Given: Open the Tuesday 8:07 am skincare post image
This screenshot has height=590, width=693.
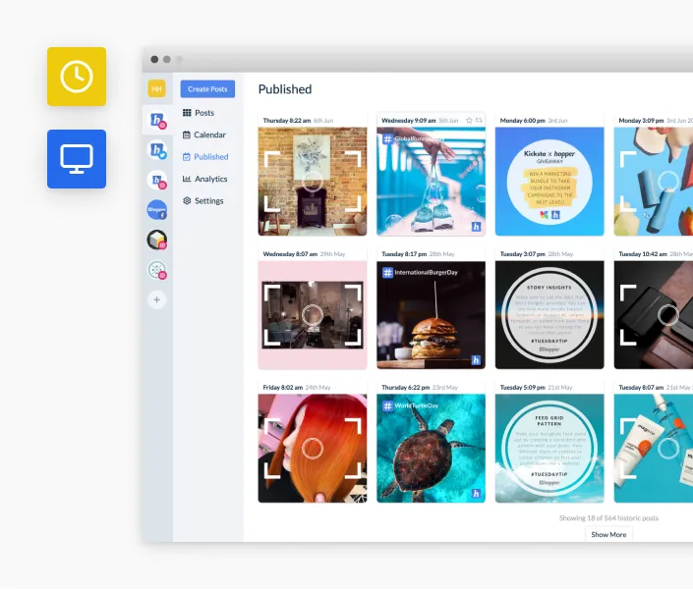Looking at the screenshot, I should [x=654, y=449].
